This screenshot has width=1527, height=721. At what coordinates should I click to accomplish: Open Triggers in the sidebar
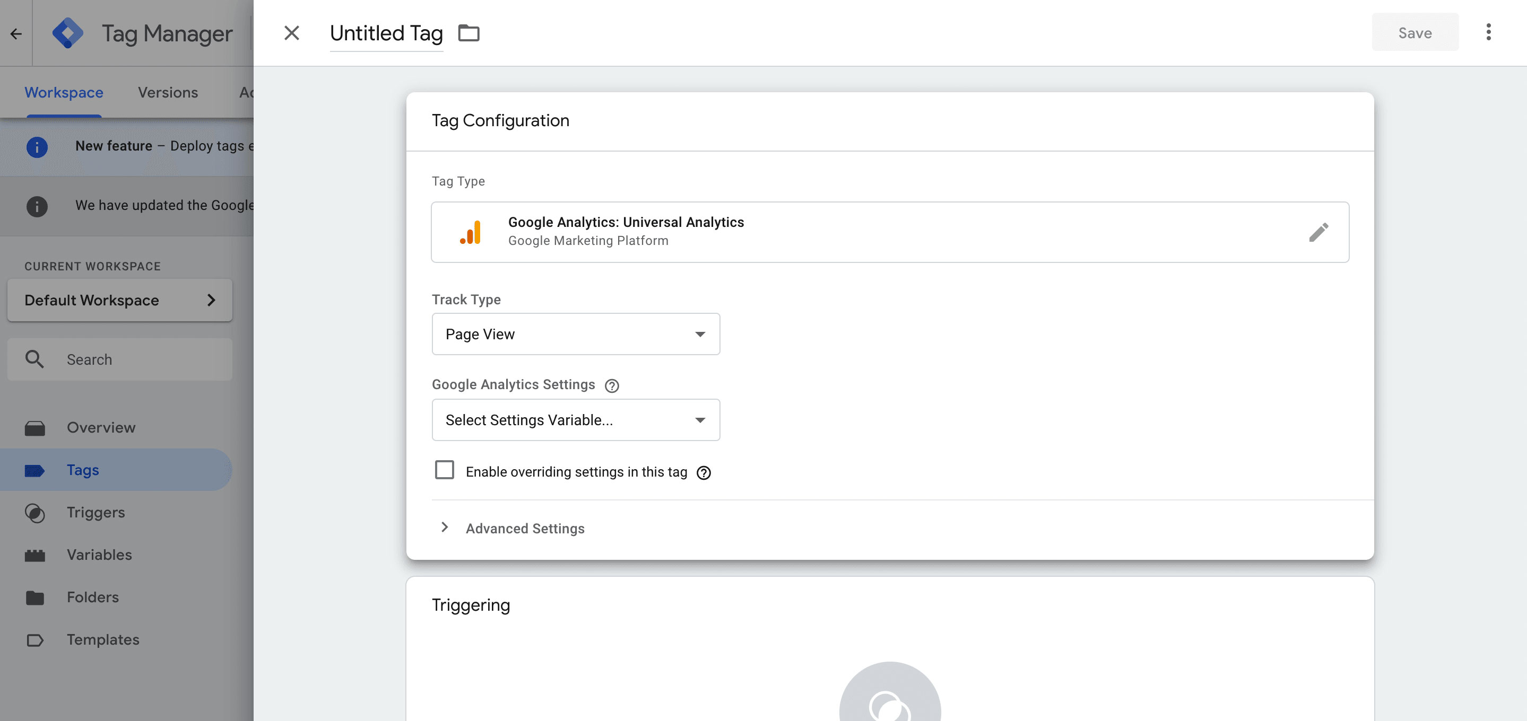pos(96,513)
